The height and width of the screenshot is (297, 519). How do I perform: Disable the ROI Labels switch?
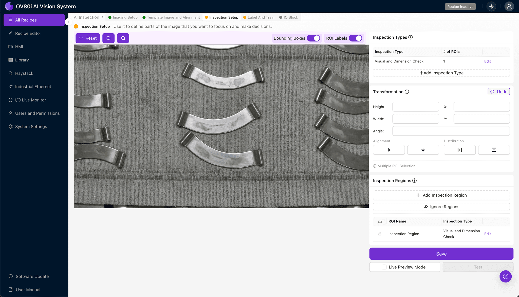[x=356, y=38]
